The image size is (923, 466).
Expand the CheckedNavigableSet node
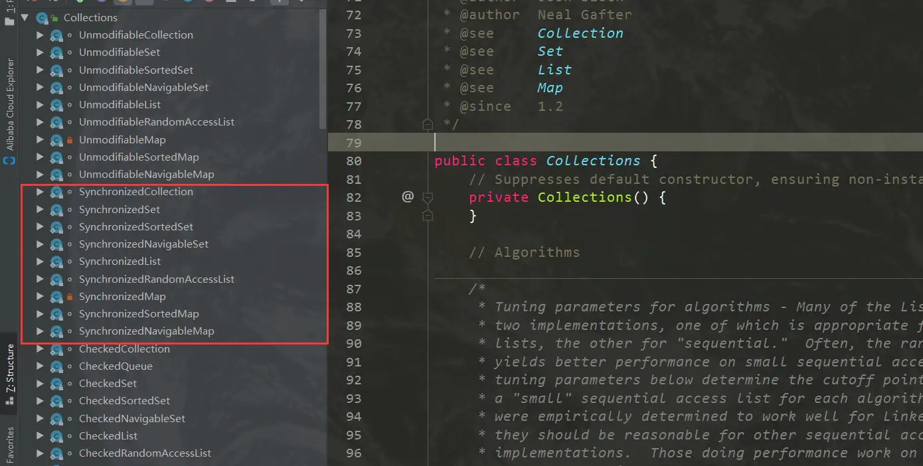point(40,419)
